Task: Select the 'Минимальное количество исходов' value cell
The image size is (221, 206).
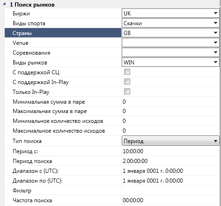Action: click(170, 121)
